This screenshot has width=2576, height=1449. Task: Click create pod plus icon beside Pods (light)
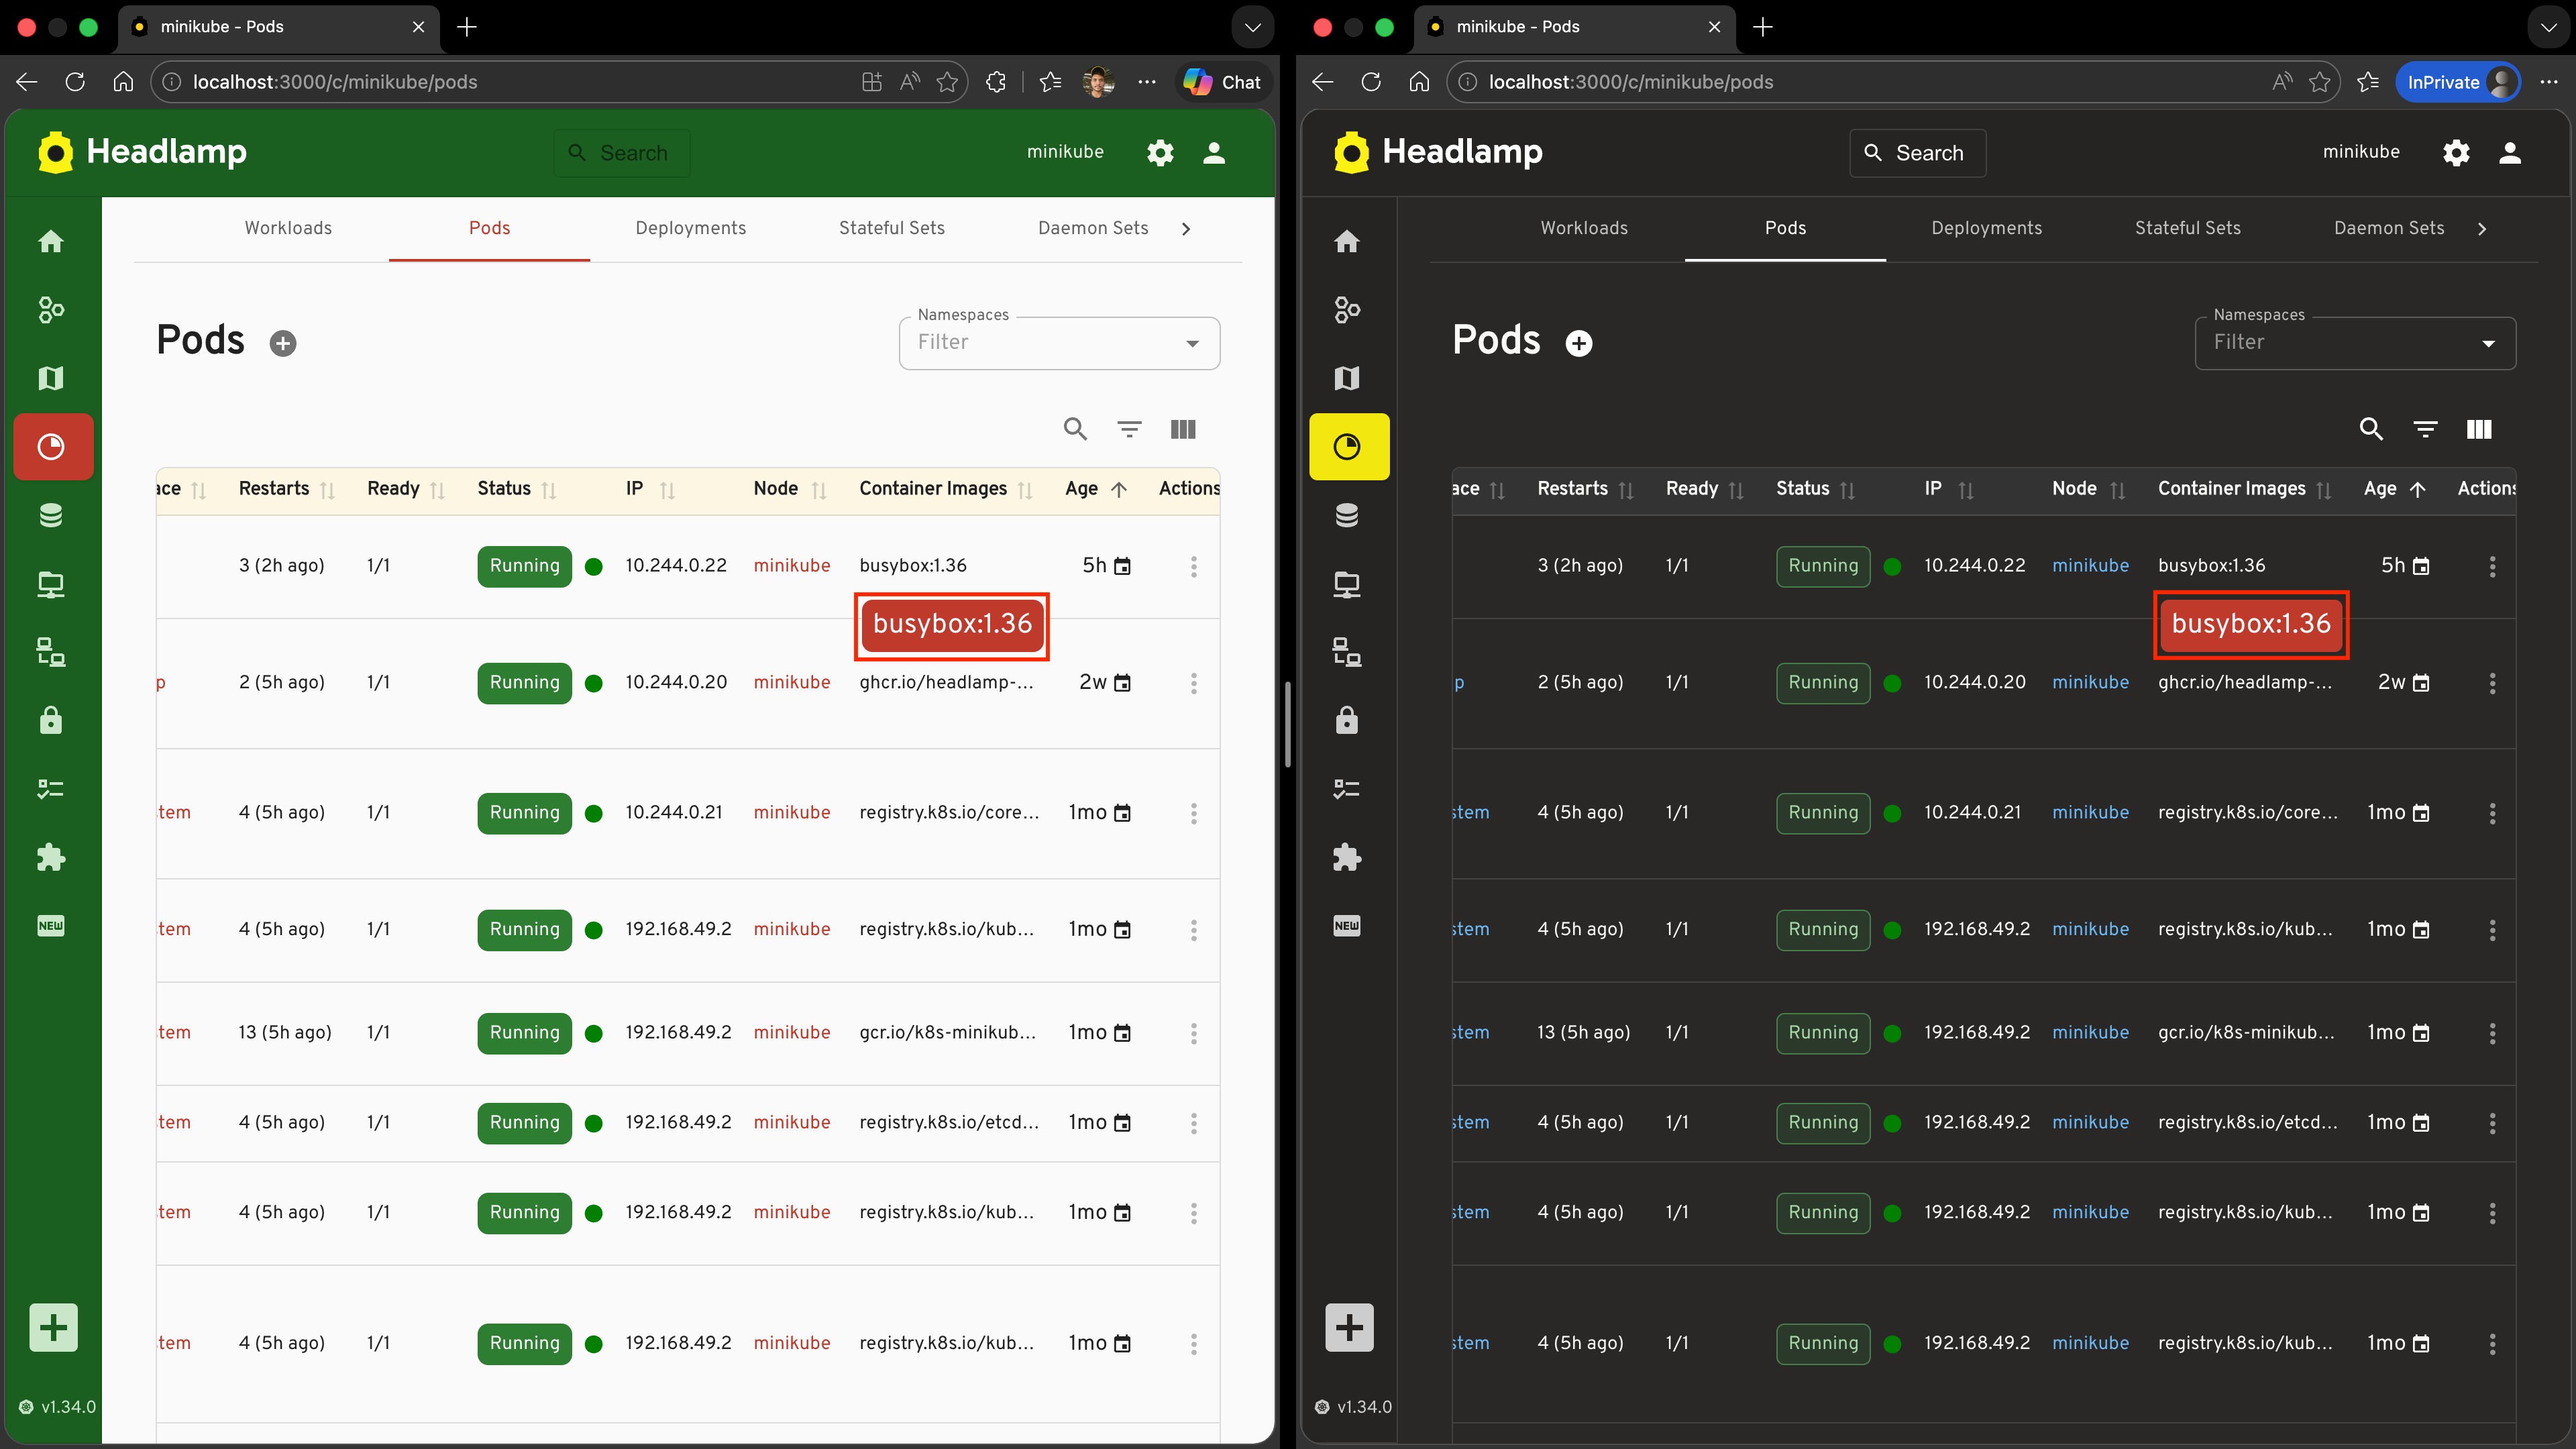tap(283, 343)
